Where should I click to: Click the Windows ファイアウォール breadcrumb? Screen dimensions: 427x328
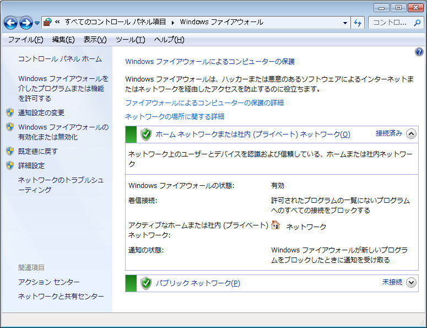point(221,23)
